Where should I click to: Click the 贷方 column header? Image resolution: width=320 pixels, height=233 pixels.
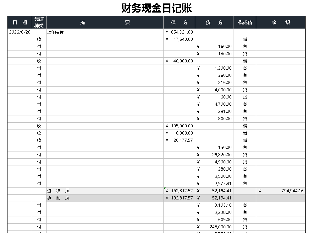(x=214, y=22)
